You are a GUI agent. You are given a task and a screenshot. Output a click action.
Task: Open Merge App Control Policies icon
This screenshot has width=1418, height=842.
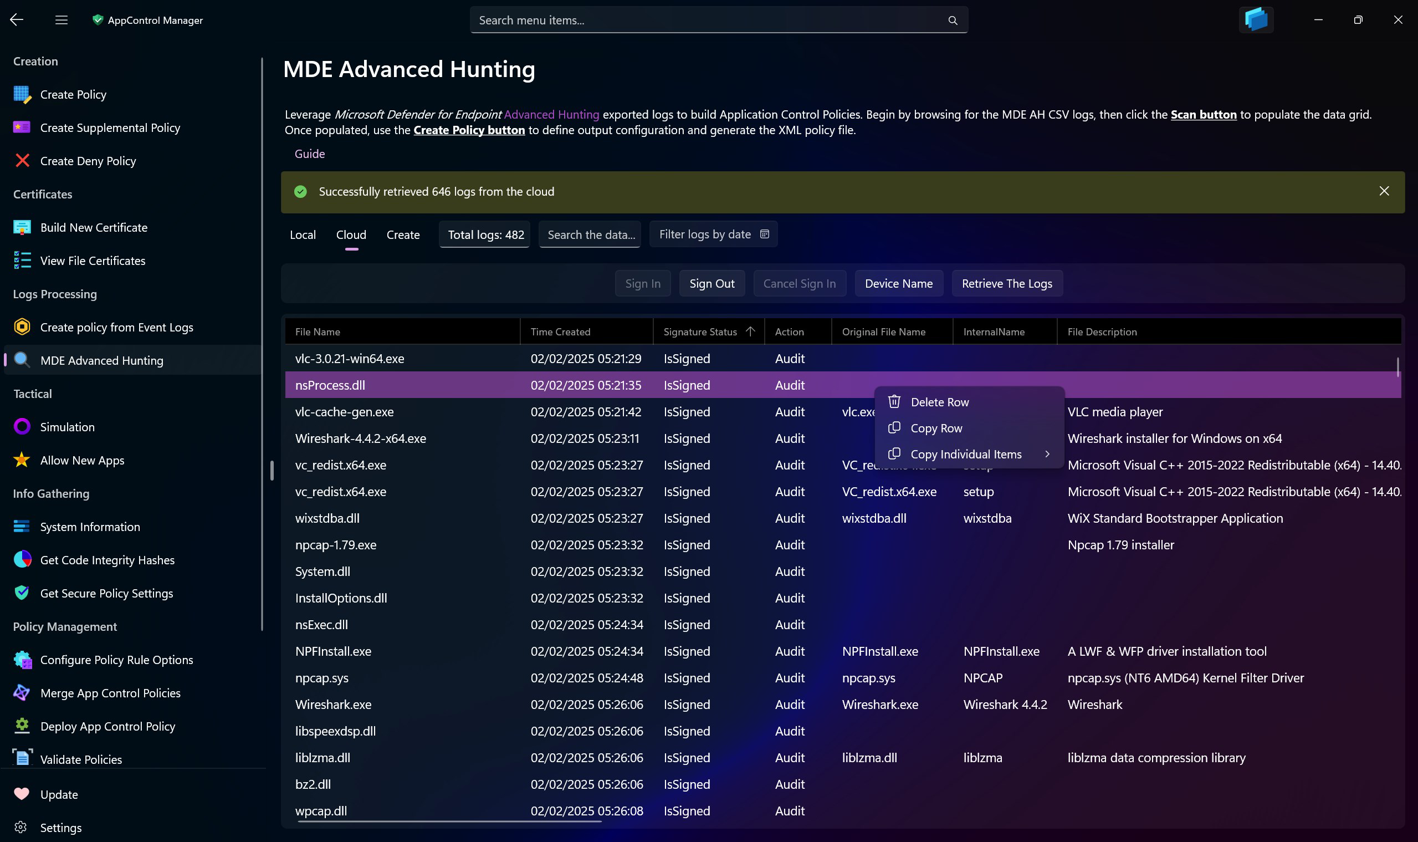point(22,693)
